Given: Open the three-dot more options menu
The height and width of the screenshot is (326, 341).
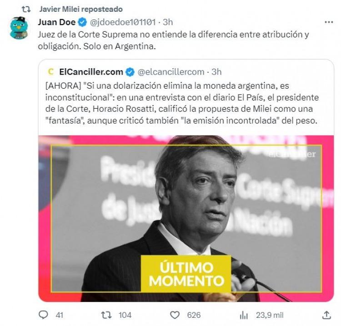Looking at the screenshot, I should click(329, 22).
